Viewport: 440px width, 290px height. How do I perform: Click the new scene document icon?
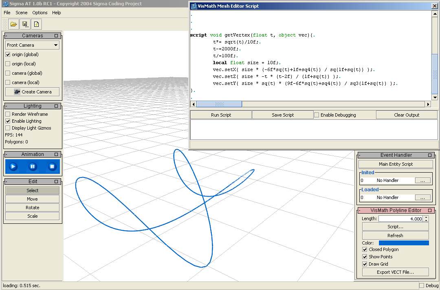(x=37, y=24)
